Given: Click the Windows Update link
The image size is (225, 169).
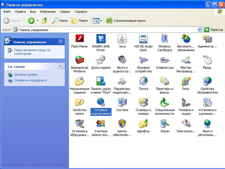Looking at the screenshot, I should (x=26, y=74).
